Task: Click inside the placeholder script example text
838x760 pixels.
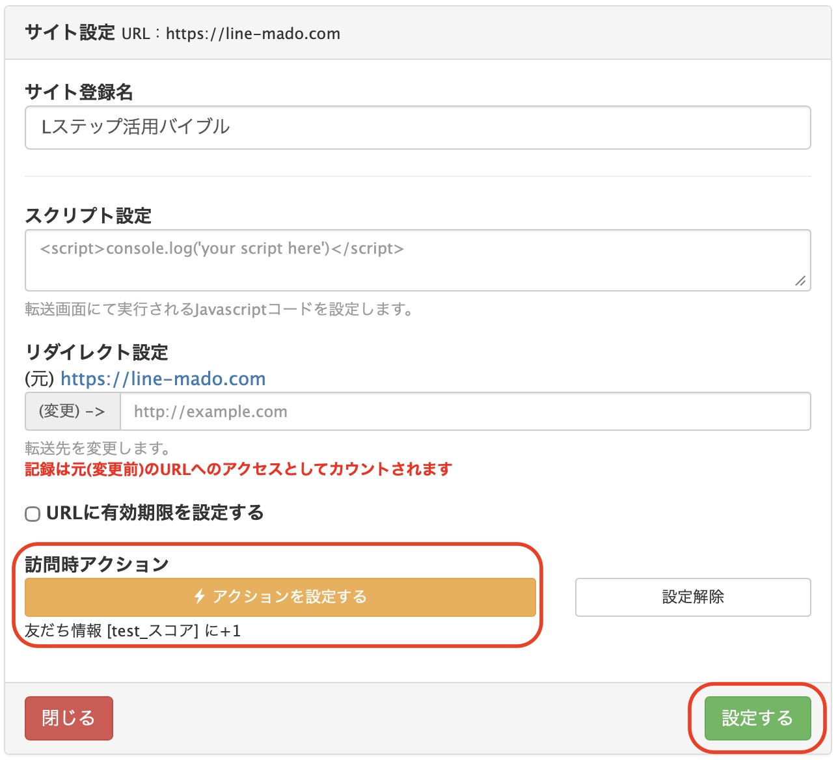Action: [221, 248]
